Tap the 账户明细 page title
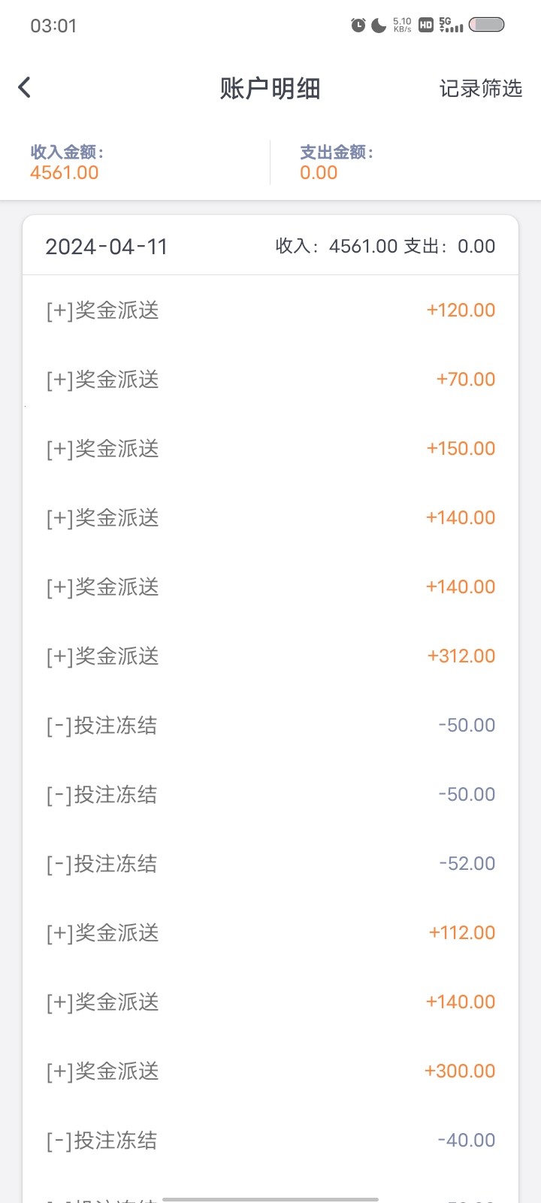 pyautogui.click(x=270, y=89)
